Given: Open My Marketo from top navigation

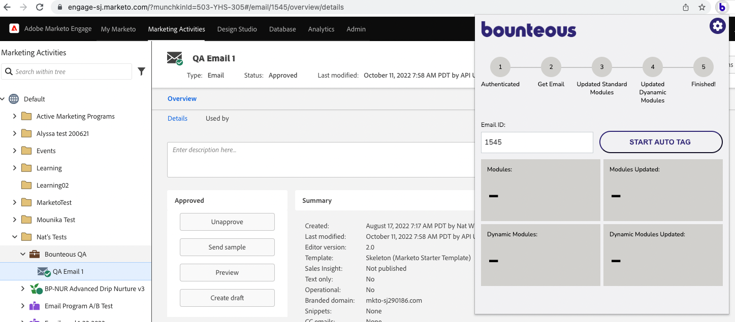Looking at the screenshot, I should click(118, 29).
